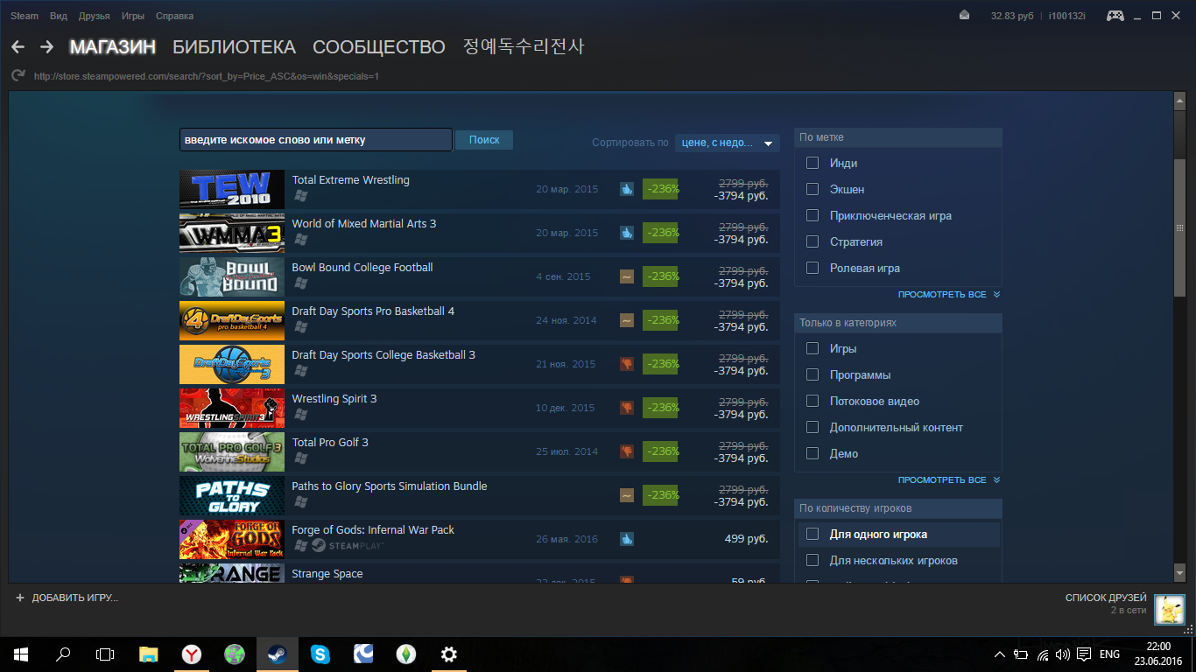Click the back navigation arrow
The width and height of the screenshot is (1196, 672).
(18, 47)
